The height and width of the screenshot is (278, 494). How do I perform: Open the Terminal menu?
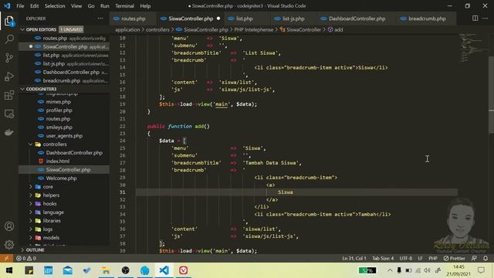click(x=124, y=5)
